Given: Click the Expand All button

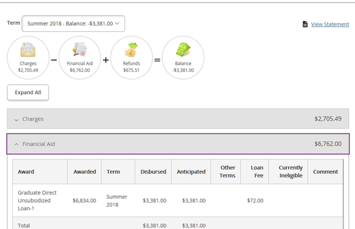Looking at the screenshot, I should coord(28,92).
